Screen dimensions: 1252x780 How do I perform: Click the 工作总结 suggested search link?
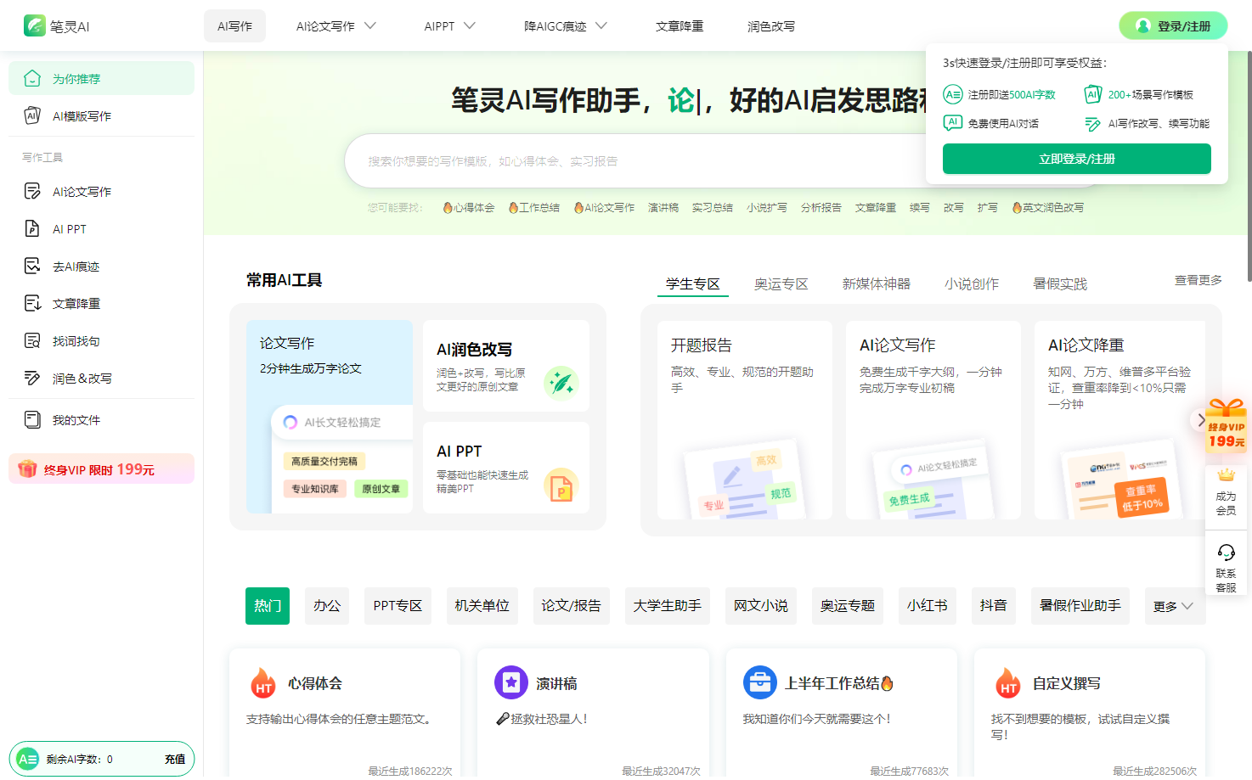[x=533, y=207]
